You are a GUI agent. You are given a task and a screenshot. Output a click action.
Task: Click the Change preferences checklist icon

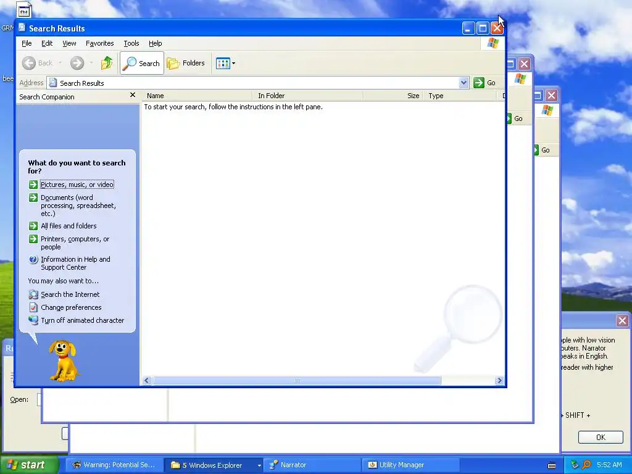(33, 307)
